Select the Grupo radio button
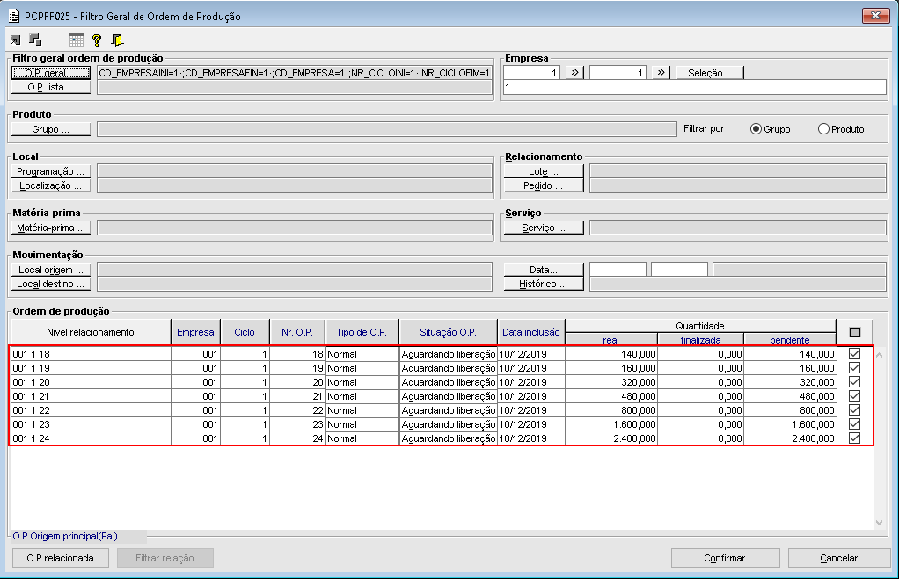Viewport: 899px width, 579px height. click(756, 129)
